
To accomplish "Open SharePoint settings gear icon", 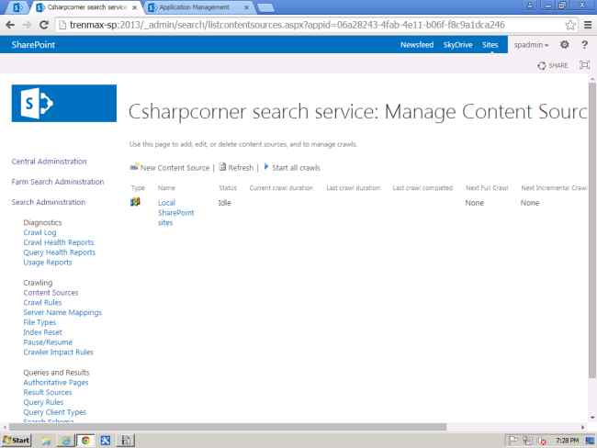I will (x=565, y=45).
